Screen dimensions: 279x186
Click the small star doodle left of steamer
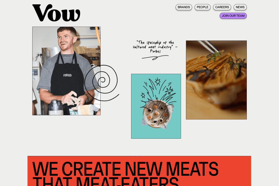pyautogui.click(x=143, y=95)
